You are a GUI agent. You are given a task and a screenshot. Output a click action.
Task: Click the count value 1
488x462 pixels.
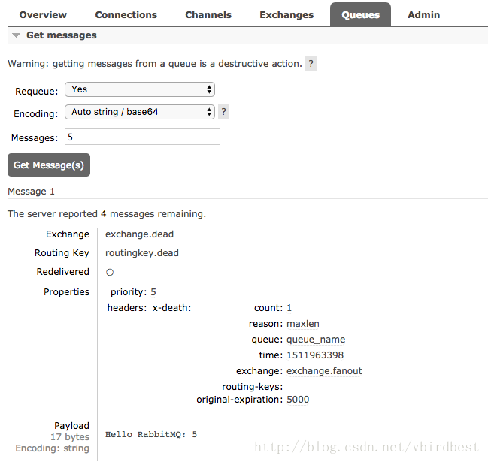(x=289, y=308)
